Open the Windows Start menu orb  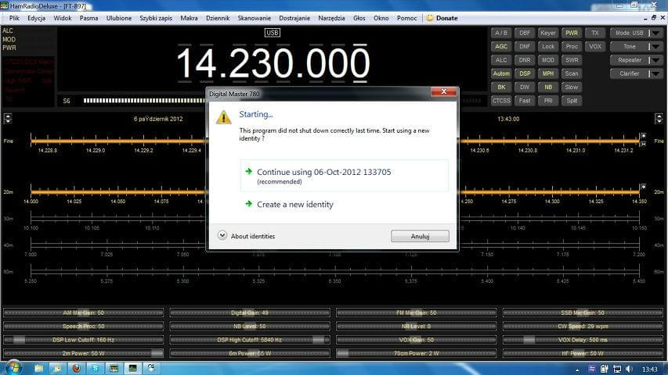click(13, 368)
